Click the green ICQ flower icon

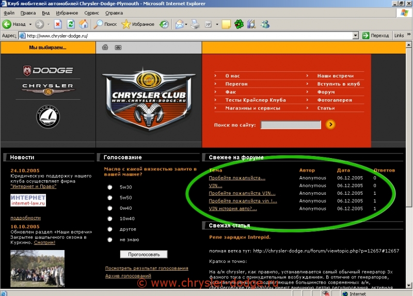click(239, 24)
